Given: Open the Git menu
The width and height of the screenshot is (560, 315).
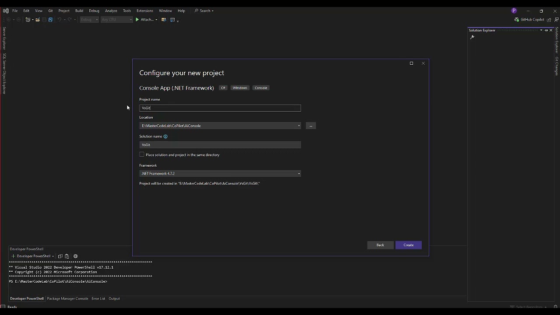Looking at the screenshot, I should point(50,10).
